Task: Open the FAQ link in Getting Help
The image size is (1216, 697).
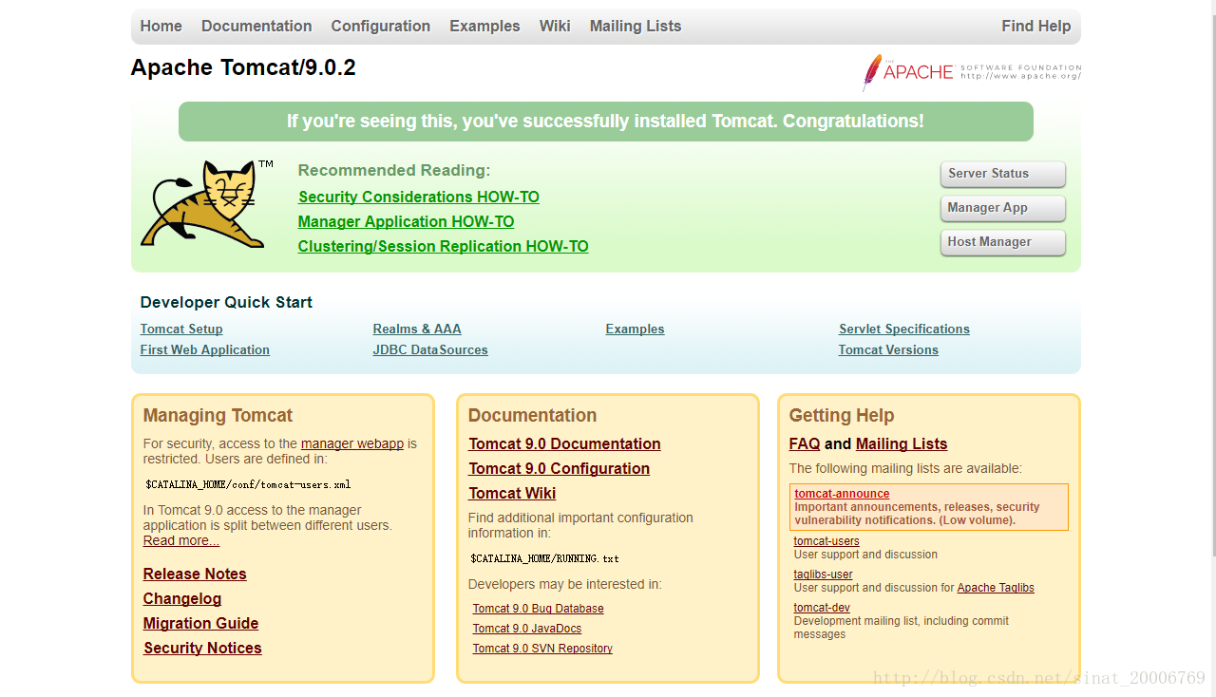Action: tap(805, 443)
